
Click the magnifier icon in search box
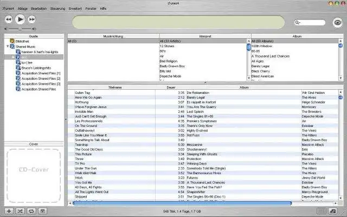[298, 22]
